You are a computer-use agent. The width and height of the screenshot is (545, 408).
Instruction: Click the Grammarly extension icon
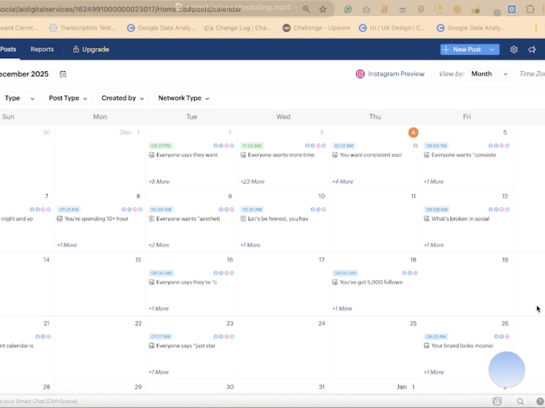[x=348, y=9]
